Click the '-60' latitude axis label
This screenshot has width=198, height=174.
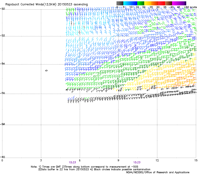(2, 157)
